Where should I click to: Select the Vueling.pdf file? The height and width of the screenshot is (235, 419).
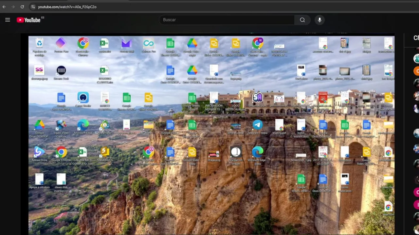point(279,127)
